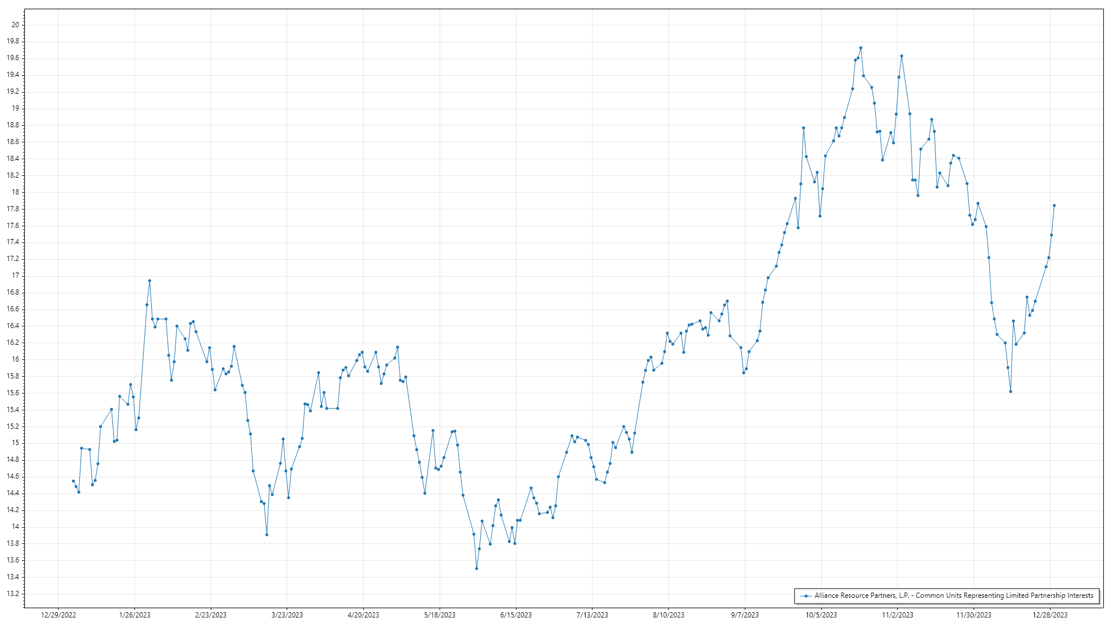Click the 12/28/2023 date axis label
1112x625 pixels.
coord(1050,615)
